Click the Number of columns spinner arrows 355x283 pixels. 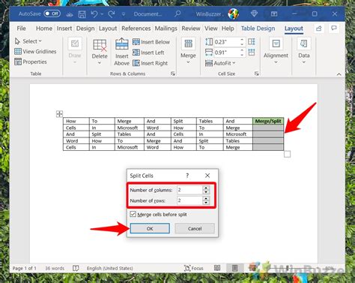(206, 190)
